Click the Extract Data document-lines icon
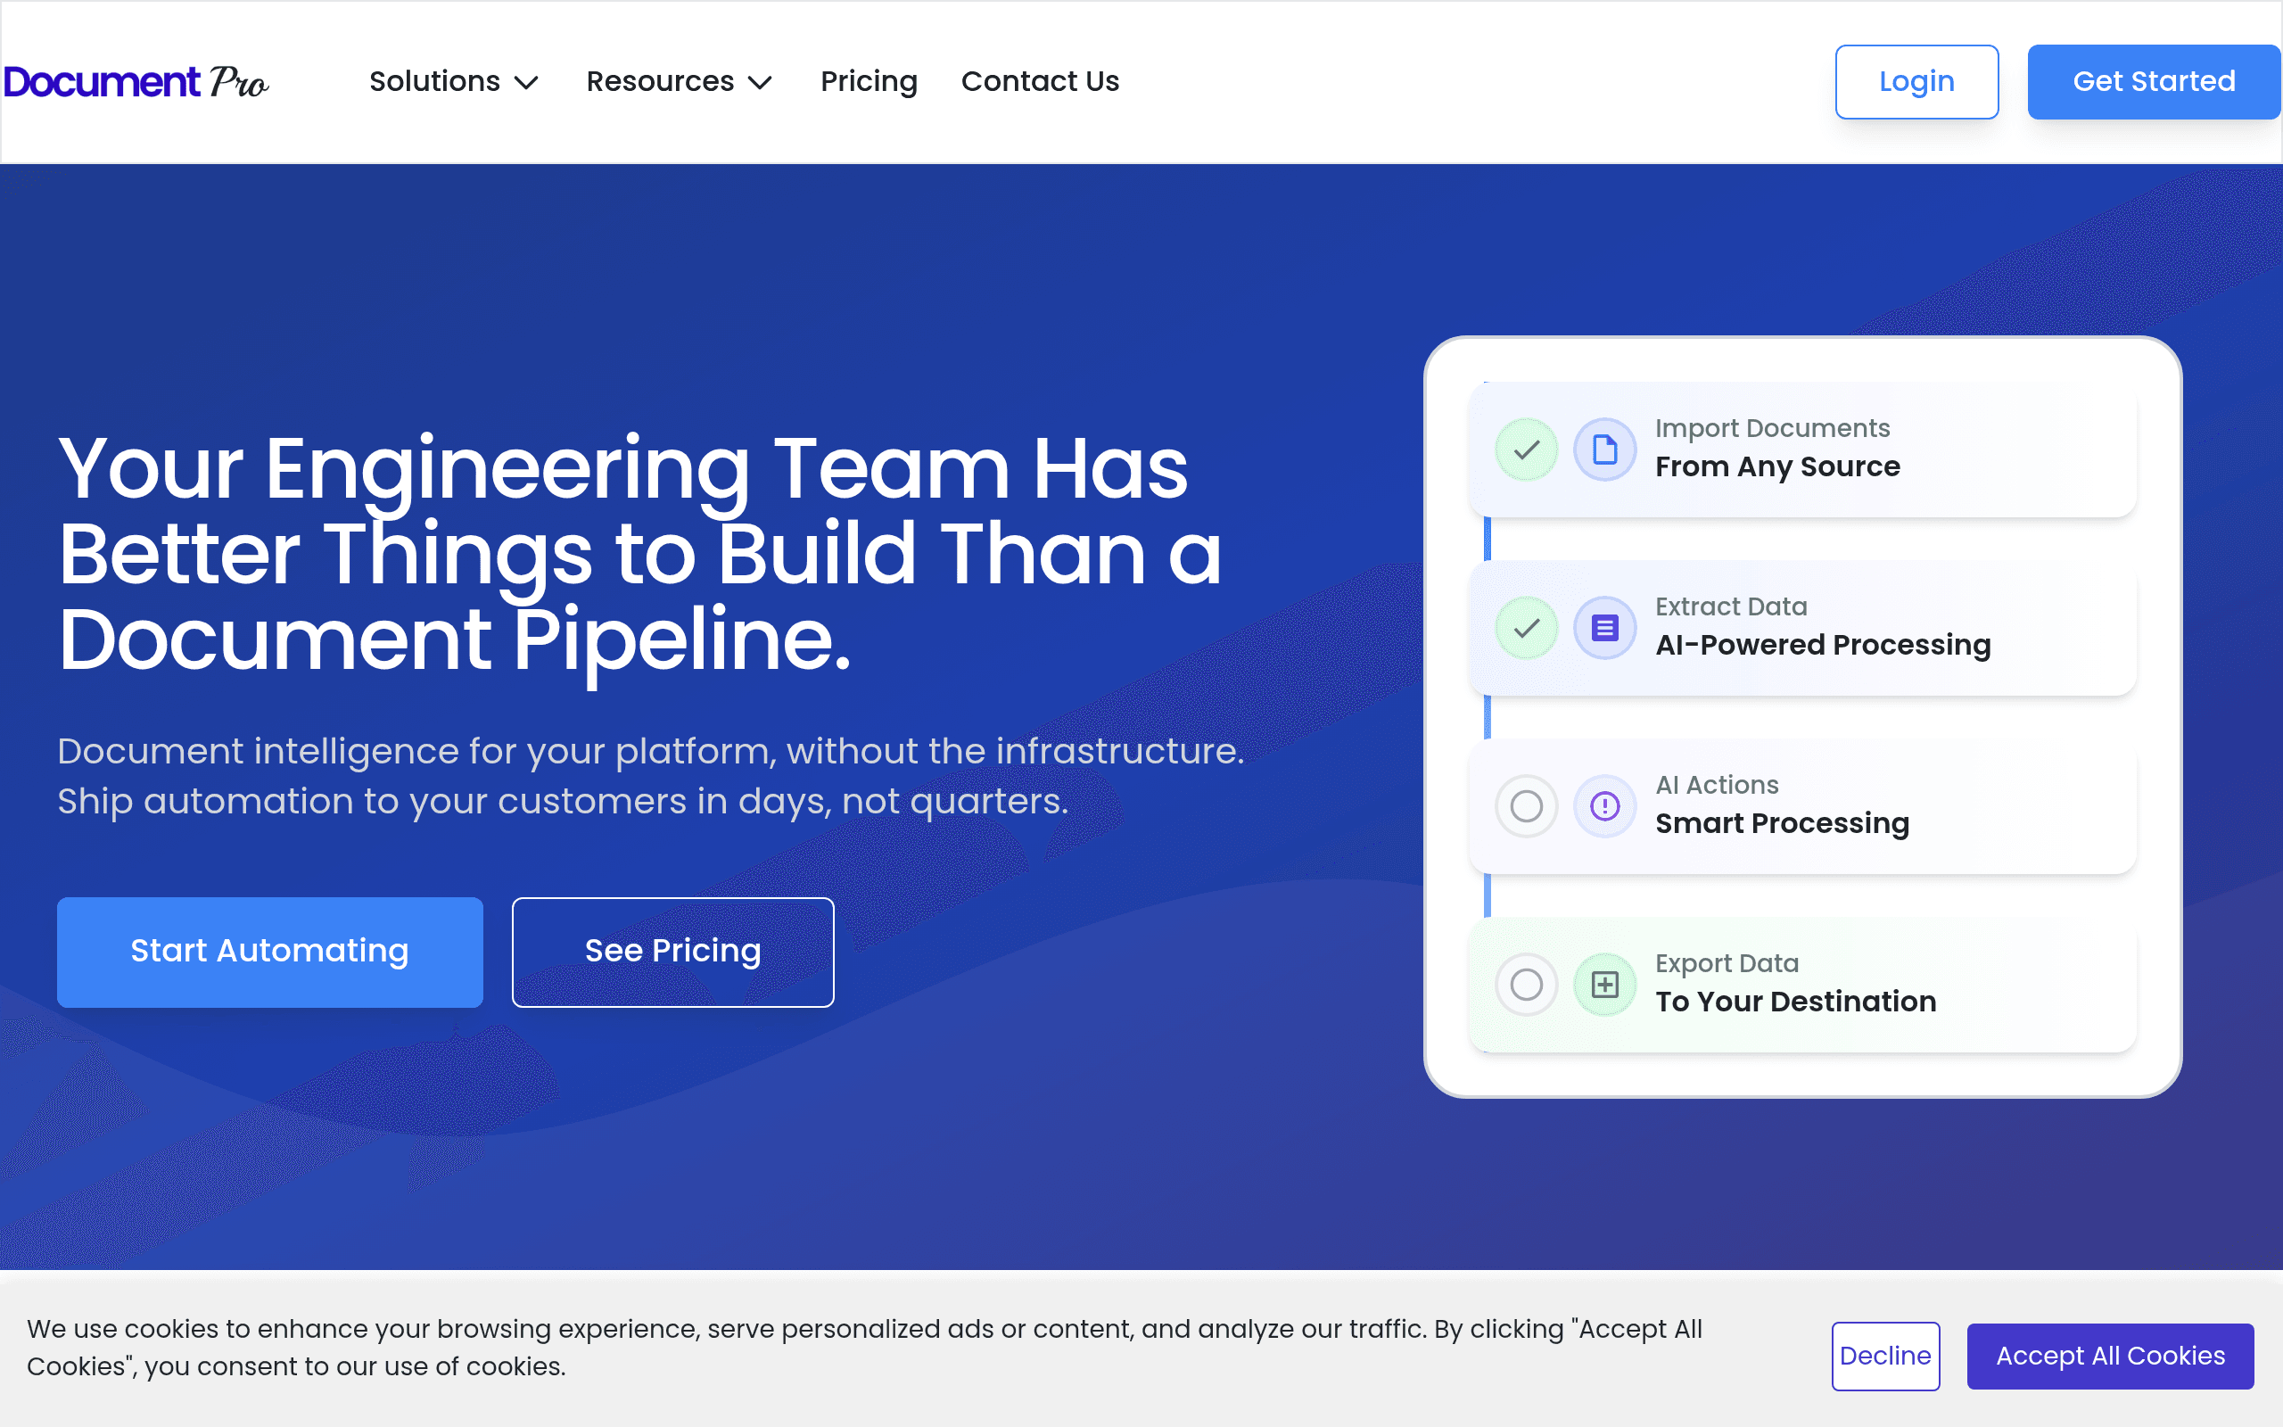Screen dimensions: 2283x1427 tap(1604, 628)
